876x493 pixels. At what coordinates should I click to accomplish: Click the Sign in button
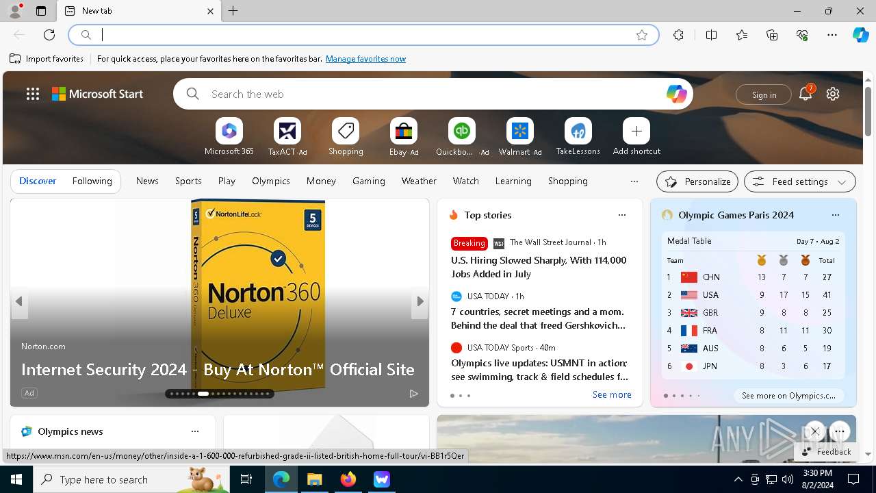[x=764, y=94]
